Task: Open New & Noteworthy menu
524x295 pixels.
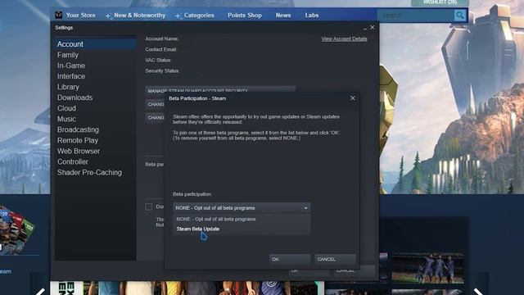Action: [140, 16]
